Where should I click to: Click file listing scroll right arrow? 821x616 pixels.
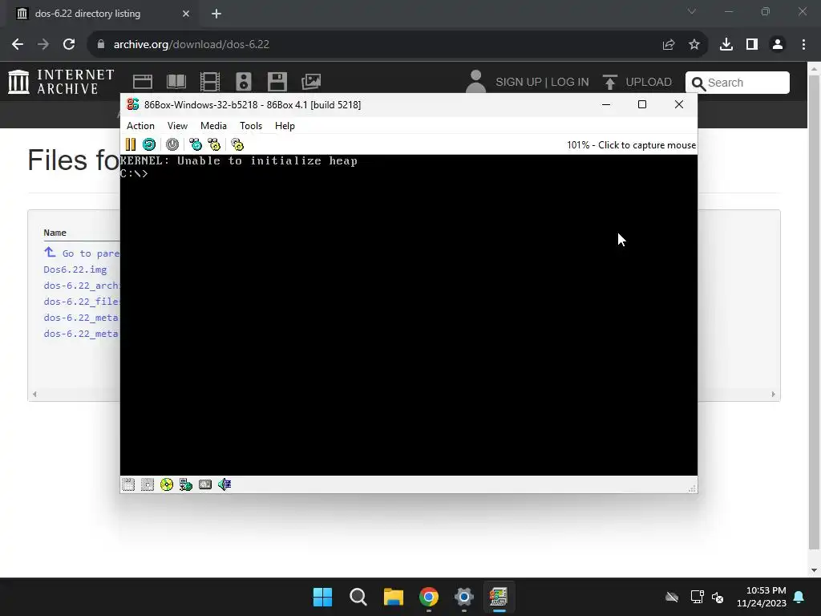click(774, 395)
